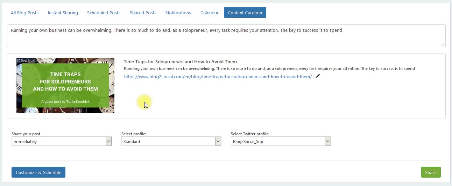Viewport: 452px width, 186px height.
Task: Click the article title Time Traps for Solopreneurs
Action: click(x=180, y=62)
